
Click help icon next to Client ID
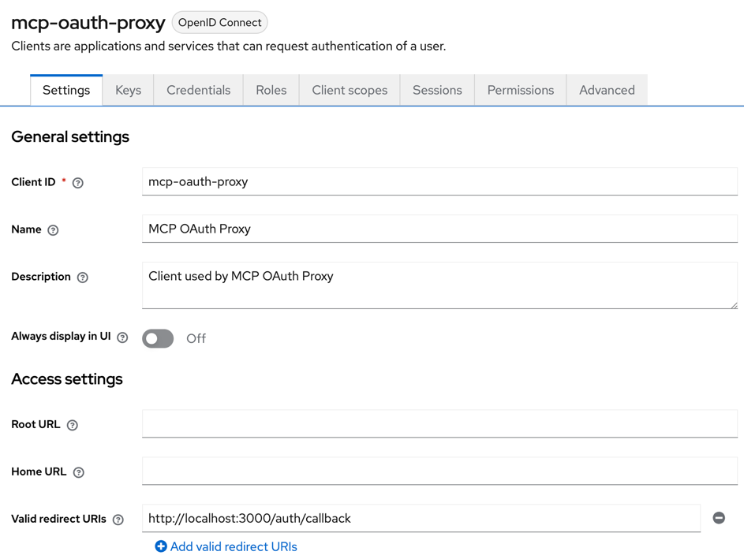click(x=78, y=183)
